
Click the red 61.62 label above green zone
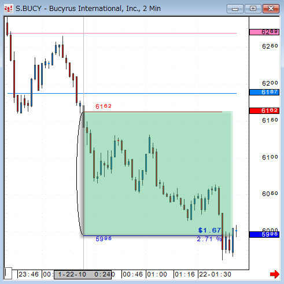[104, 106]
